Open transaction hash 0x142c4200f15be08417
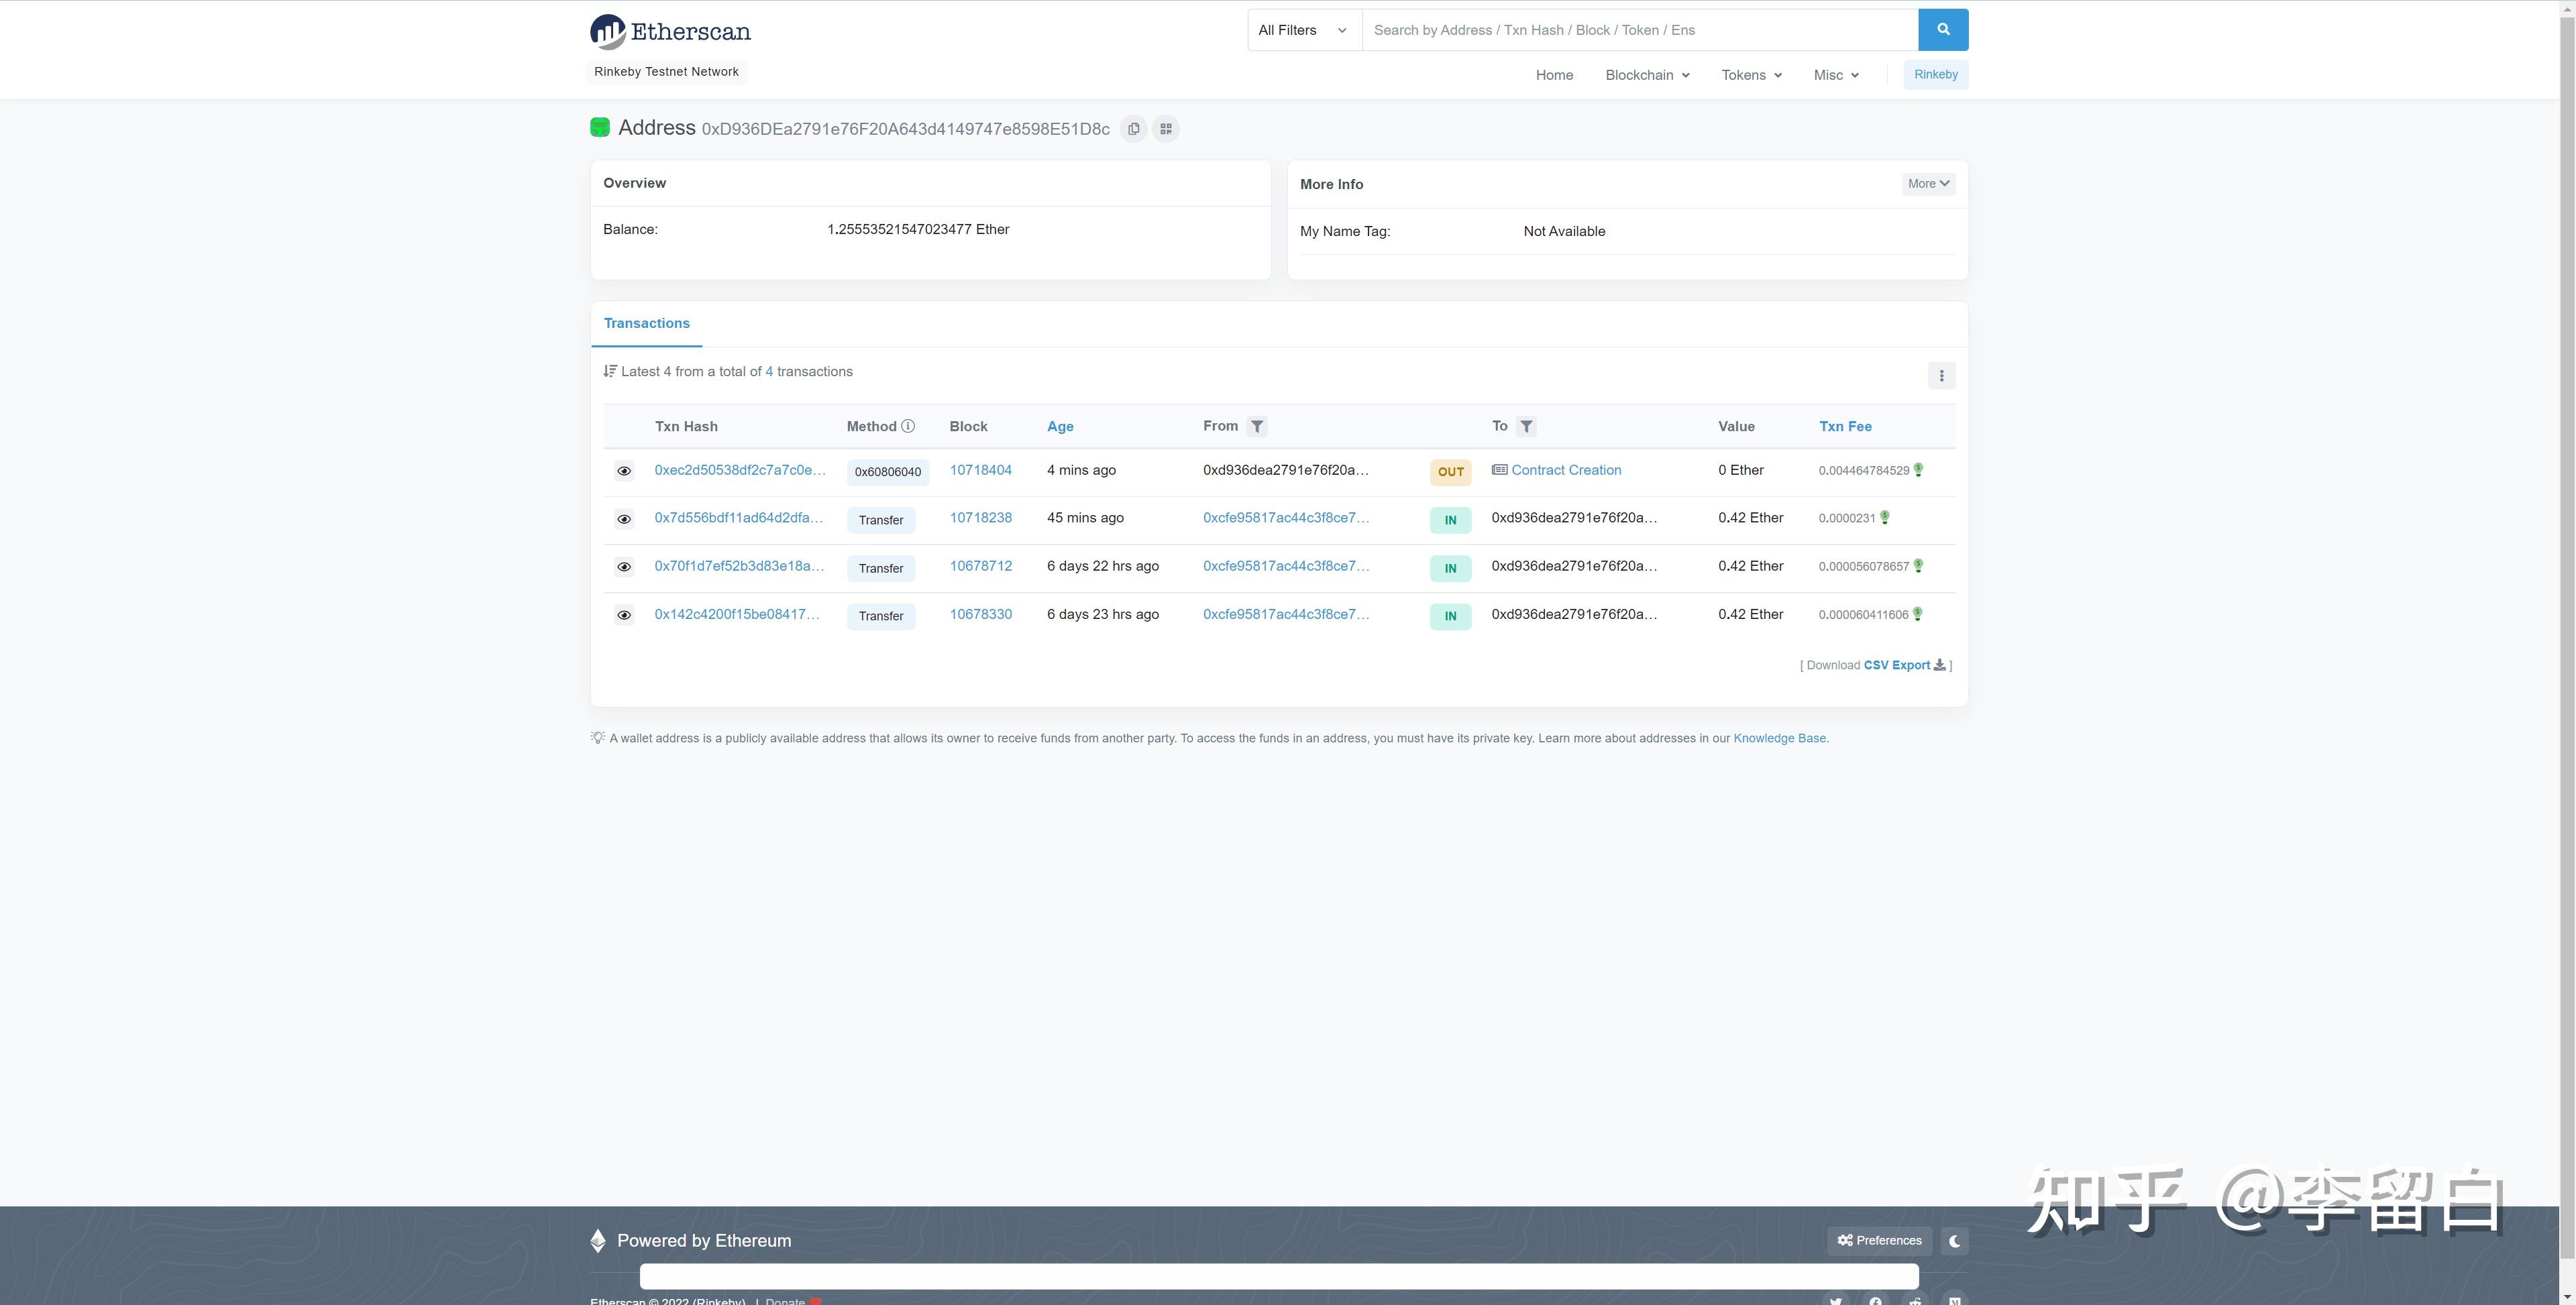The width and height of the screenshot is (2576, 1305). 737,614
